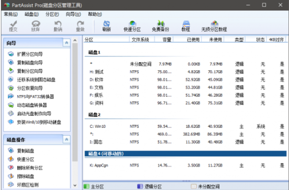Select partition K: AppCgn

click(185, 165)
